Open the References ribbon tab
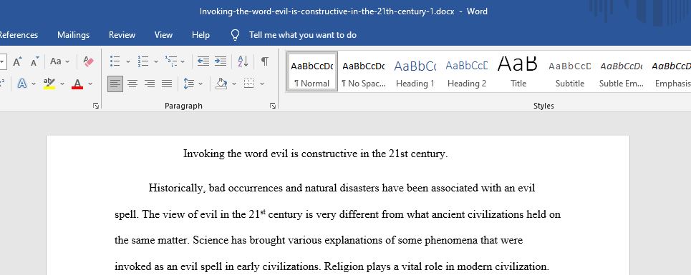The width and height of the screenshot is (691, 275). (x=19, y=35)
